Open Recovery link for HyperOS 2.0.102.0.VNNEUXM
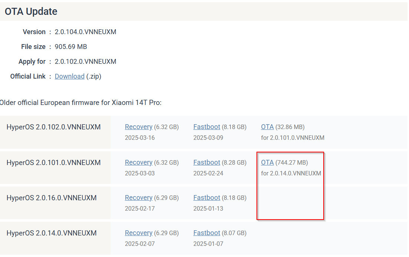This screenshot has height=257, width=409. [138, 127]
